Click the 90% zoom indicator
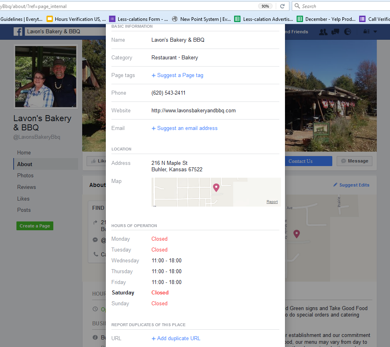390x347 pixels. pyautogui.click(x=265, y=6)
